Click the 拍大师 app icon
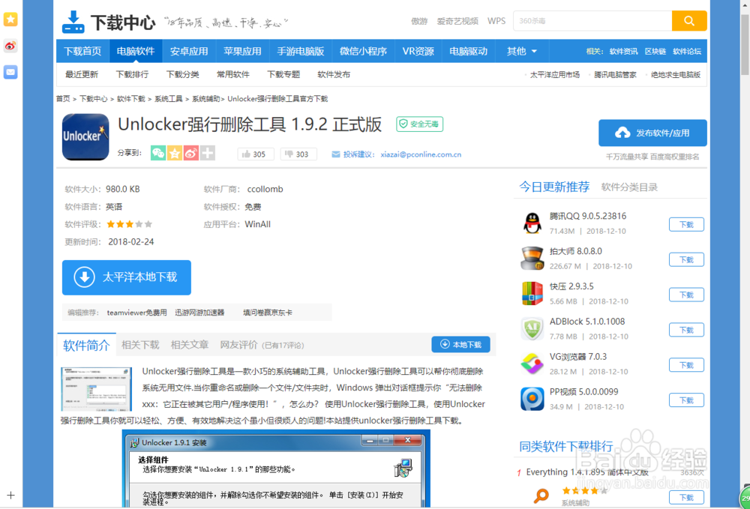Viewport: 750px width, 509px height. pos(532,258)
